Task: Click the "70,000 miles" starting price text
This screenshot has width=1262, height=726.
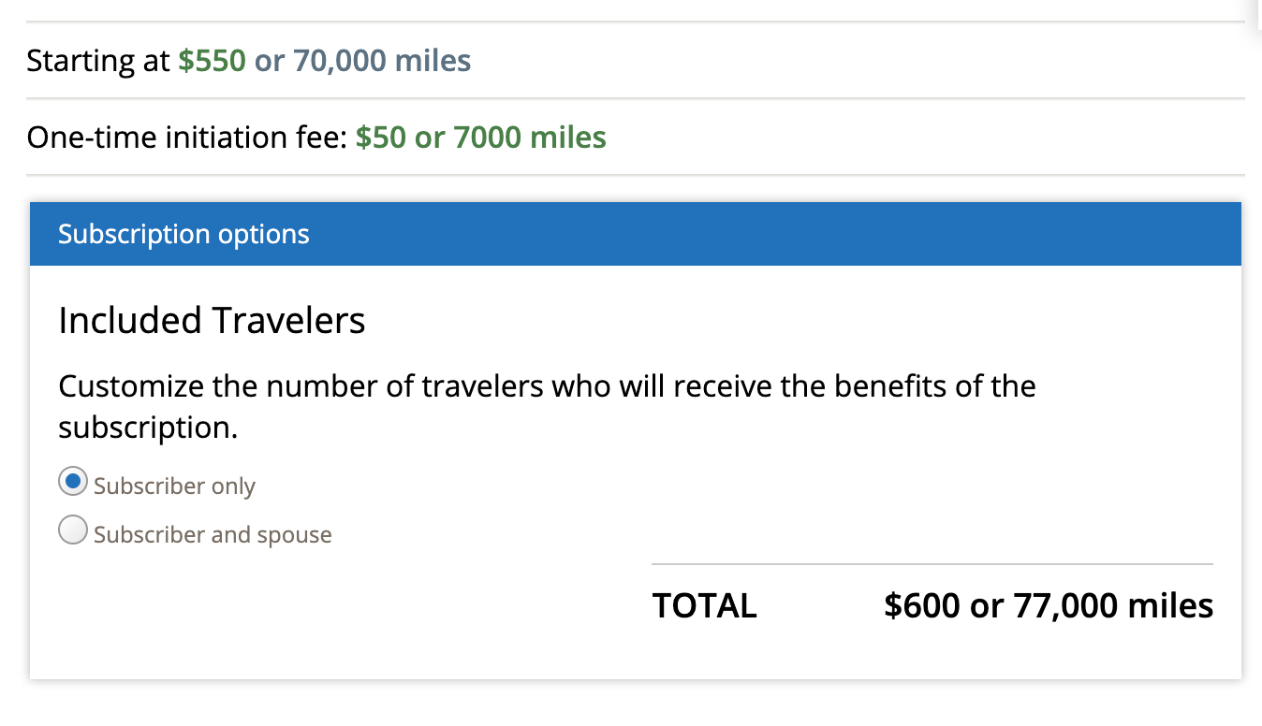Action: (x=382, y=61)
